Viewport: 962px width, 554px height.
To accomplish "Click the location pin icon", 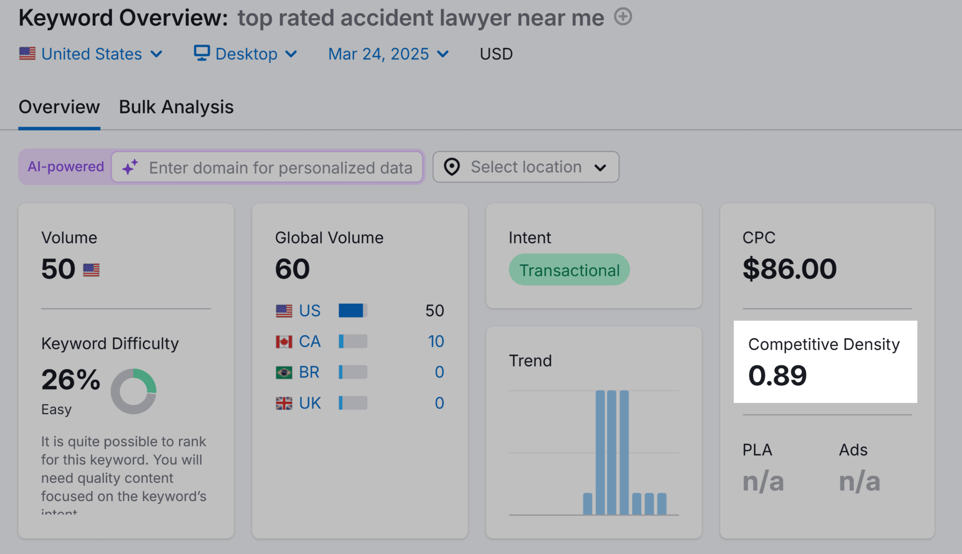I will pos(452,167).
